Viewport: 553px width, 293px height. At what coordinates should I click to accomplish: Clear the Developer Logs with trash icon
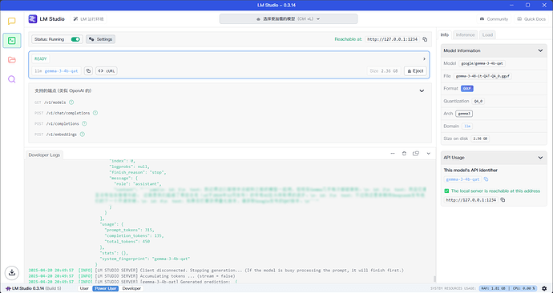tap(404, 154)
